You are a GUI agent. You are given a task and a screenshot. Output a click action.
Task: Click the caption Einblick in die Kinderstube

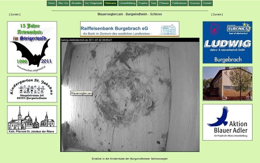click(130, 159)
